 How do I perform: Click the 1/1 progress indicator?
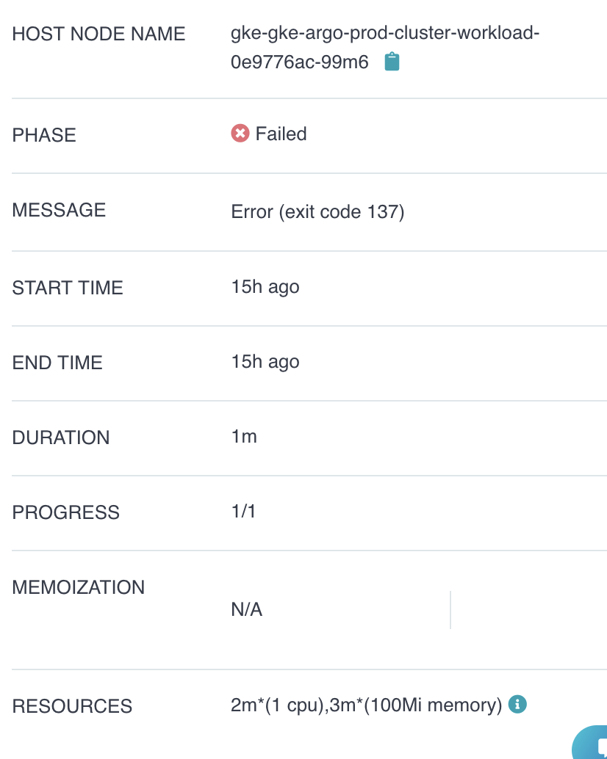tap(243, 511)
